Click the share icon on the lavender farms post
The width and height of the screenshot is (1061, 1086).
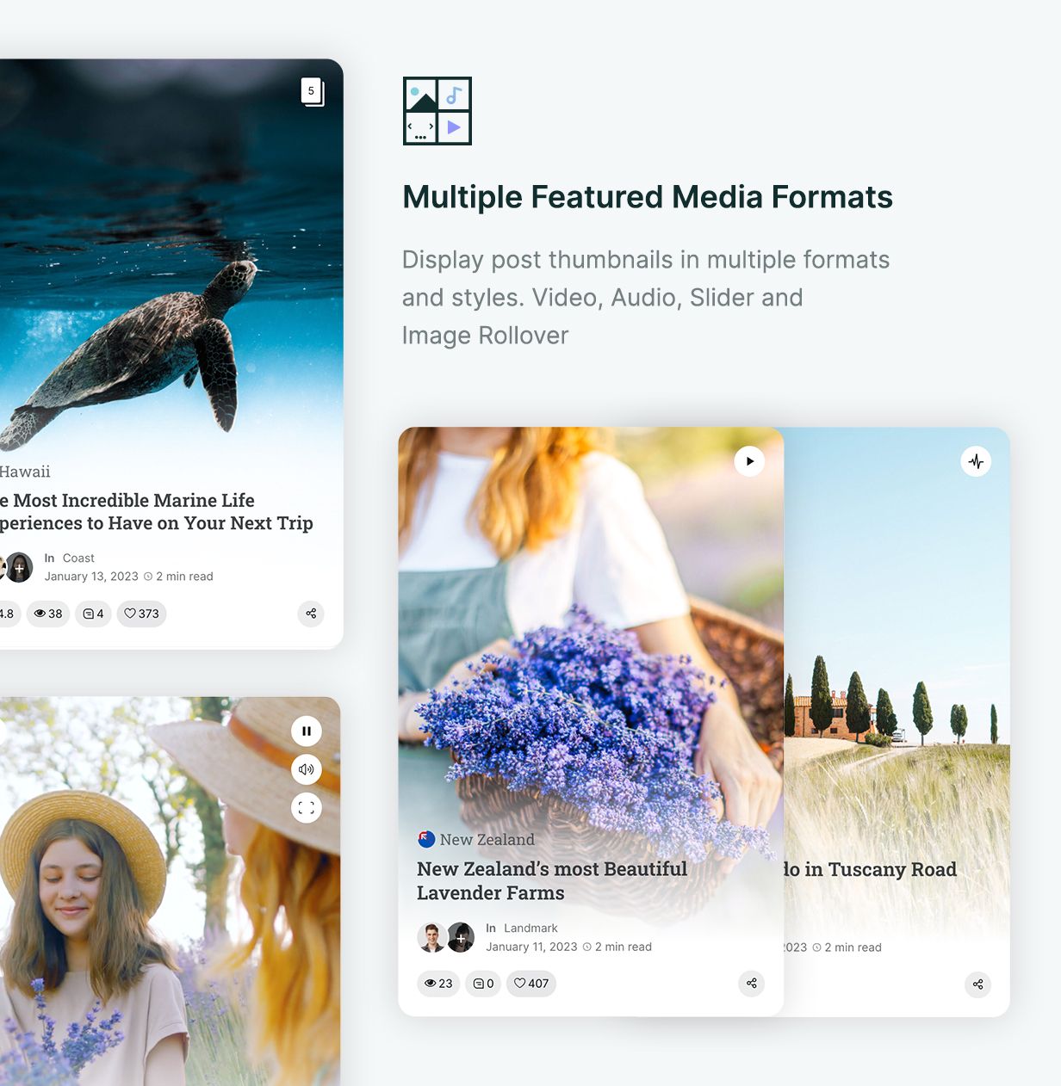pos(751,984)
